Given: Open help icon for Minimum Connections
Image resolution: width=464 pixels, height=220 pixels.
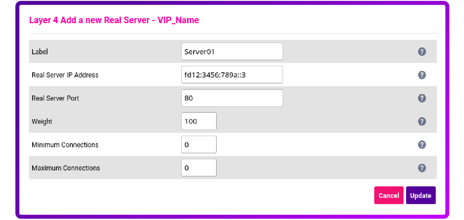Looking at the screenshot, I should [422, 145].
